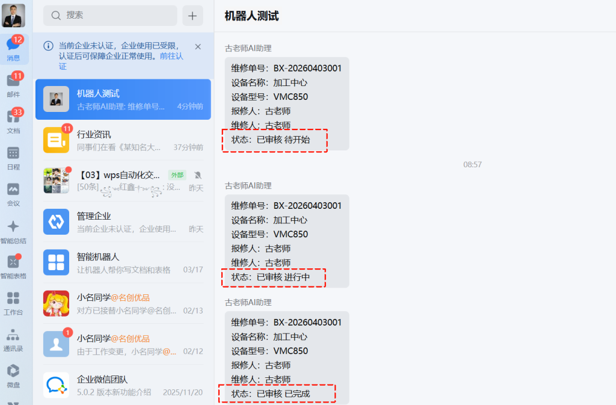Dismiss the enterprise certification notice
This screenshot has width=616, height=405.
point(198,47)
